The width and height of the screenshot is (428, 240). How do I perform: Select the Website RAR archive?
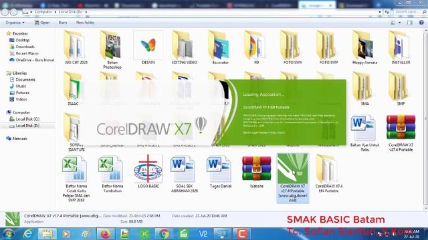point(256,172)
